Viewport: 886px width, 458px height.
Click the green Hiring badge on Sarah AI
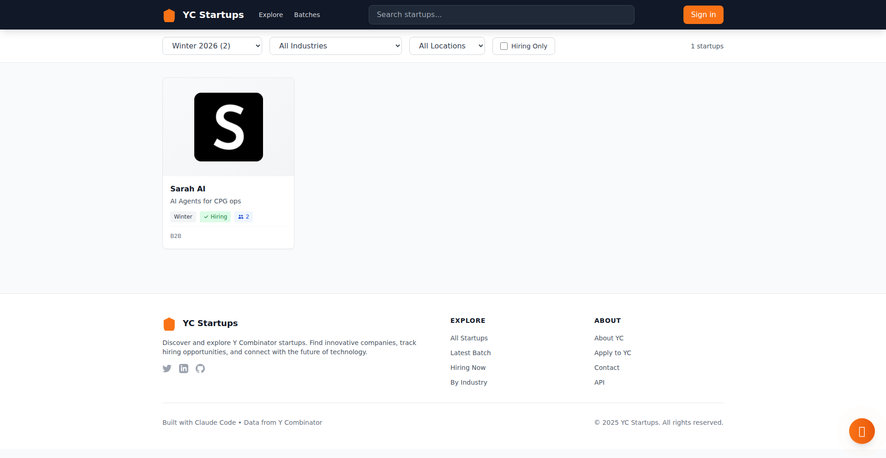[216, 217]
